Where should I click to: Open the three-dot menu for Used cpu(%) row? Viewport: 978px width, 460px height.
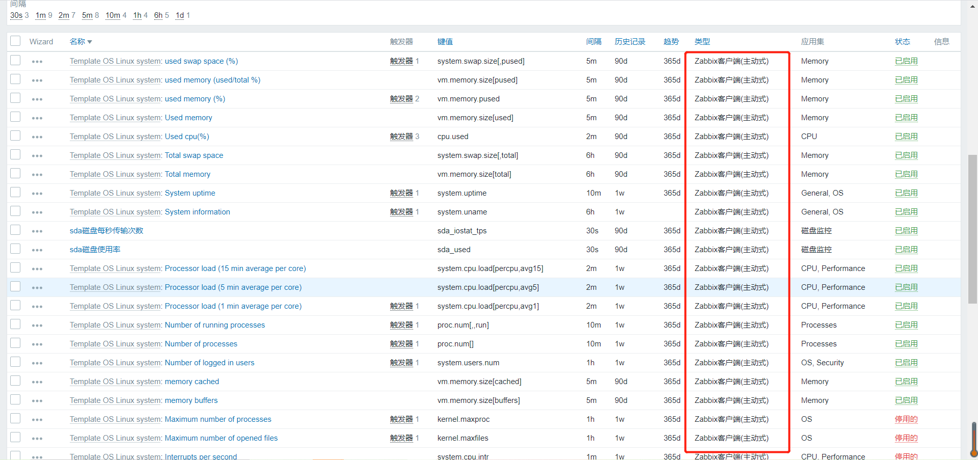coord(37,137)
